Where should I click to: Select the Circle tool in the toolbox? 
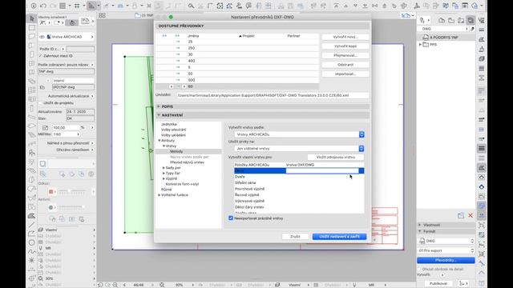(32, 242)
